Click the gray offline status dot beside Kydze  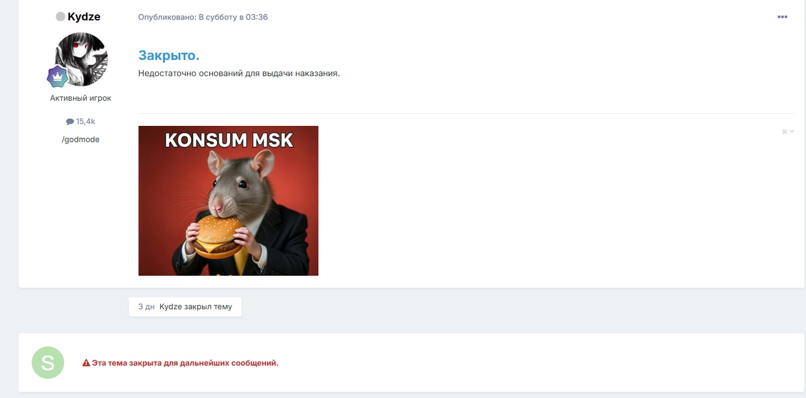pos(60,17)
